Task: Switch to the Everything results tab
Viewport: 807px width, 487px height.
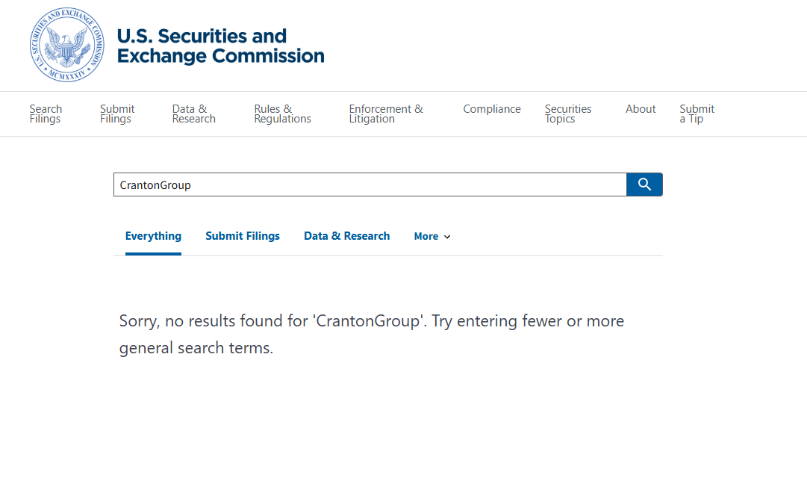Action: pos(153,236)
